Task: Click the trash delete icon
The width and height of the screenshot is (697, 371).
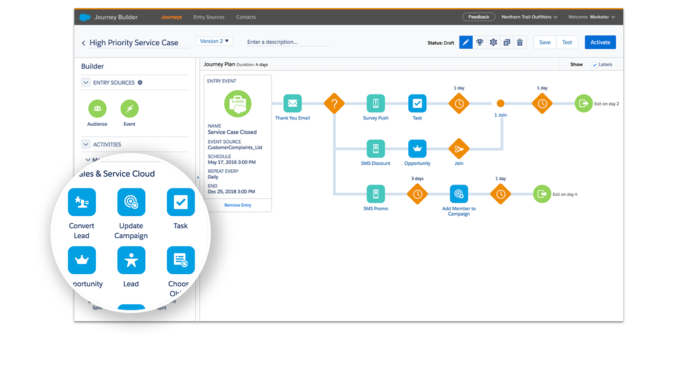Action: 520,42
